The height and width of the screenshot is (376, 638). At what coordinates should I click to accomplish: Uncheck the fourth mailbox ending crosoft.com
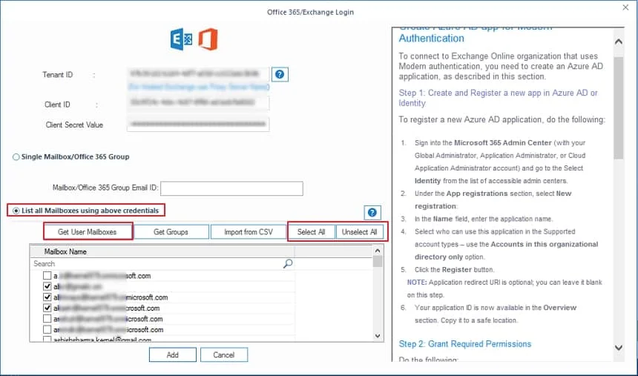tap(47, 308)
